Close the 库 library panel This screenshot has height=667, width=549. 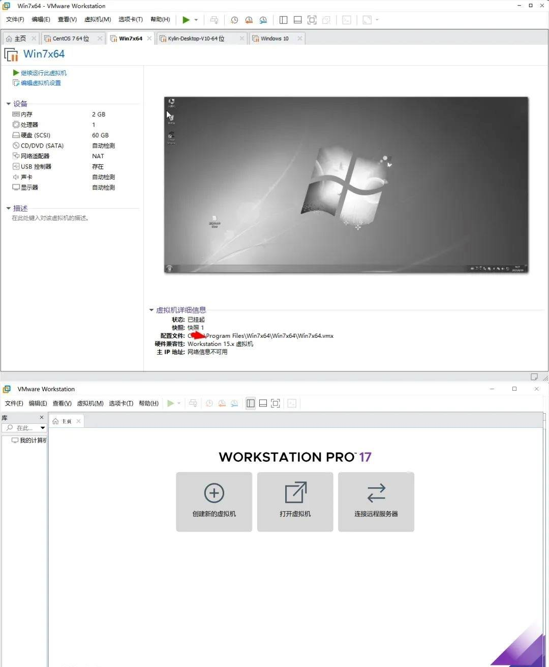[x=42, y=417]
